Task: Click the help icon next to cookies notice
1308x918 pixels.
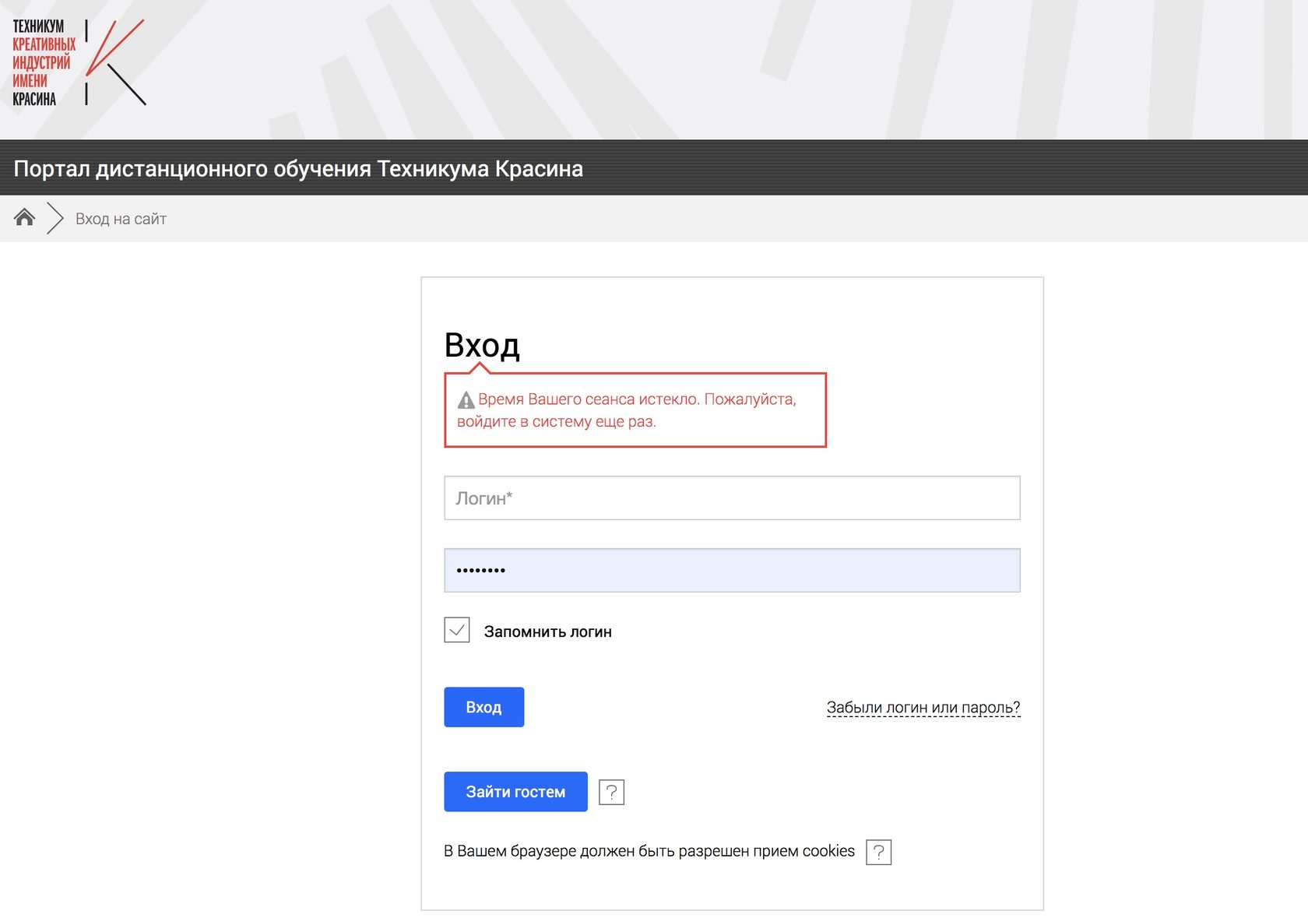Action: 878,852
